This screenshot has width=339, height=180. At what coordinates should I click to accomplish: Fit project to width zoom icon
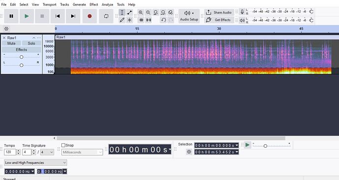163,13
